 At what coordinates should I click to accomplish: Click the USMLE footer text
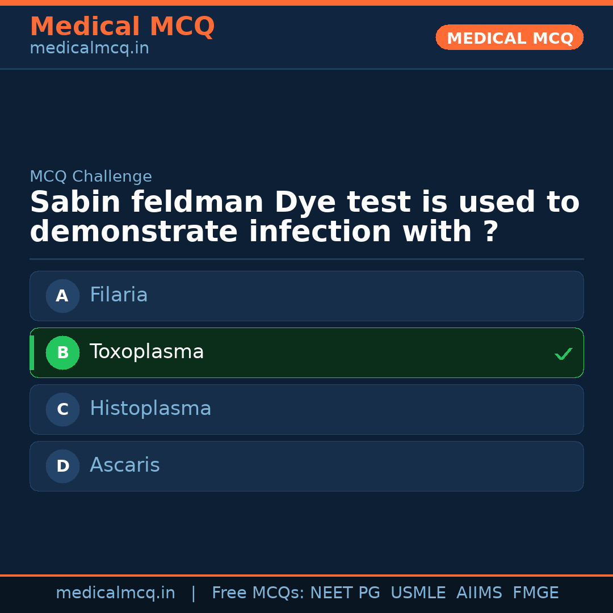(418, 593)
